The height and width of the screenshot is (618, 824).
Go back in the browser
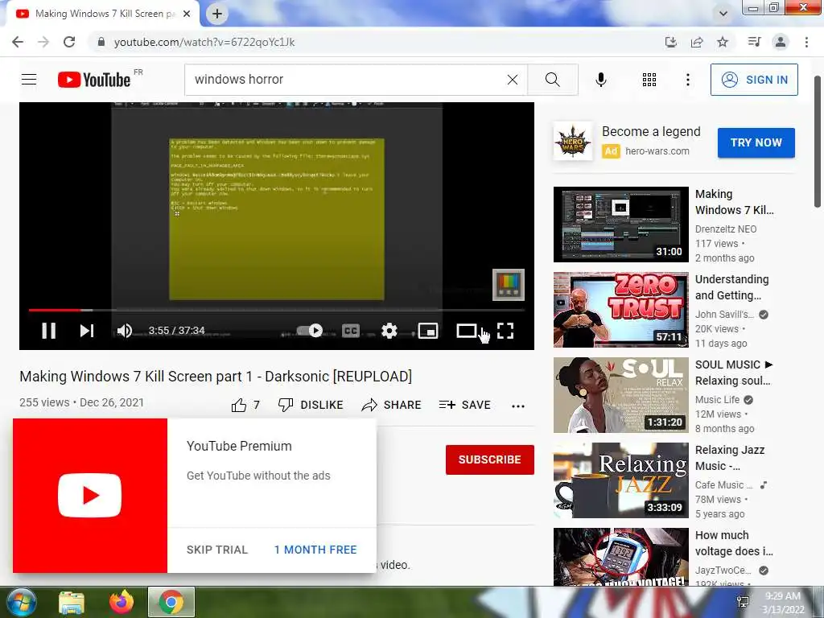pos(18,42)
